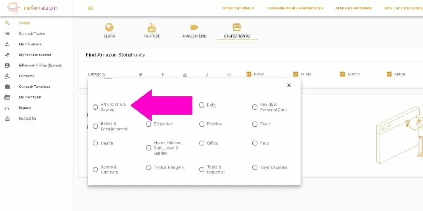423x211 pixels.
Task: Uncheck the Macro checkbox
Action: pyautogui.click(x=342, y=74)
